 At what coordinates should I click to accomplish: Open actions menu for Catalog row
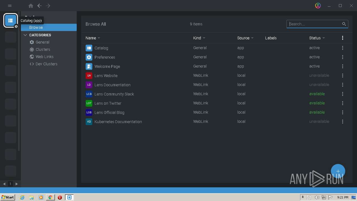tap(342, 48)
